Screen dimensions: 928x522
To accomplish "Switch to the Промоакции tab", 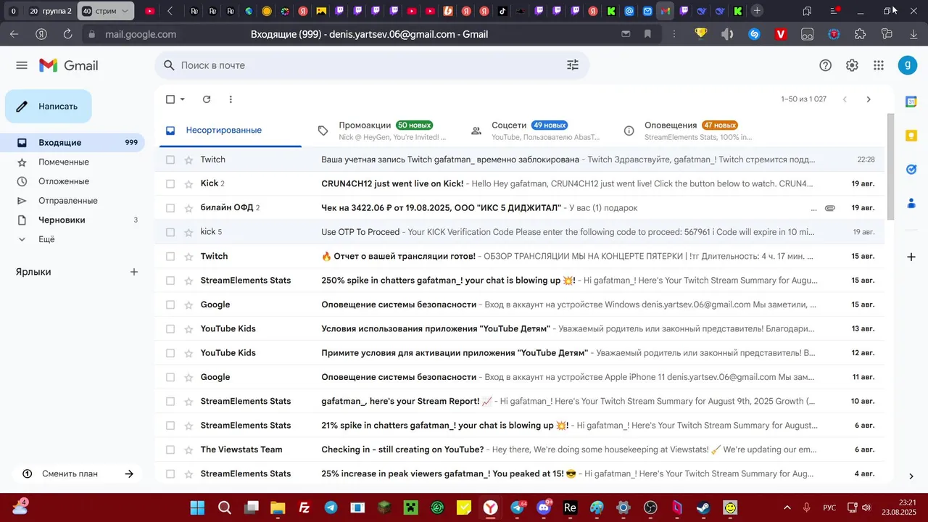I will tap(385, 130).
